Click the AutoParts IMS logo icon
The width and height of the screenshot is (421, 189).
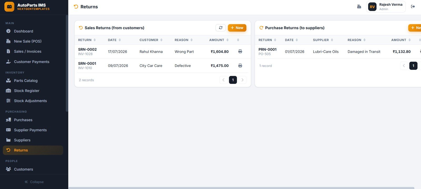click(x=9, y=7)
